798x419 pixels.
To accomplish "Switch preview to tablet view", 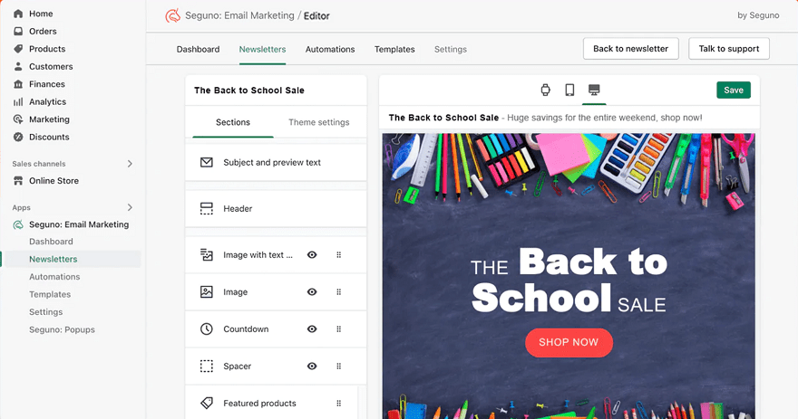I will point(570,90).
